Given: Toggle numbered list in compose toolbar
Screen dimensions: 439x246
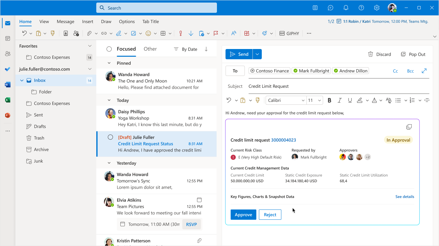Looking at the screenshot, I should (x=412, y=100).
